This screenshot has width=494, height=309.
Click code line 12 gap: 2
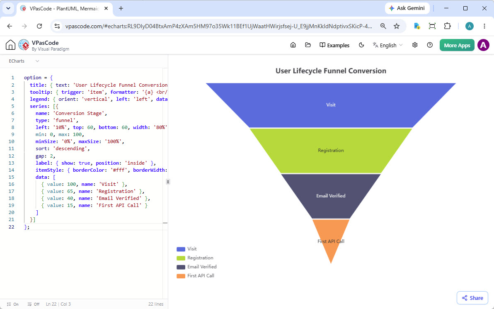pyautogui.click(x=45, y=156)
